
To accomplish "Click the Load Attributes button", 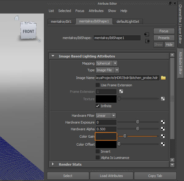I will [x=111, y=176].
